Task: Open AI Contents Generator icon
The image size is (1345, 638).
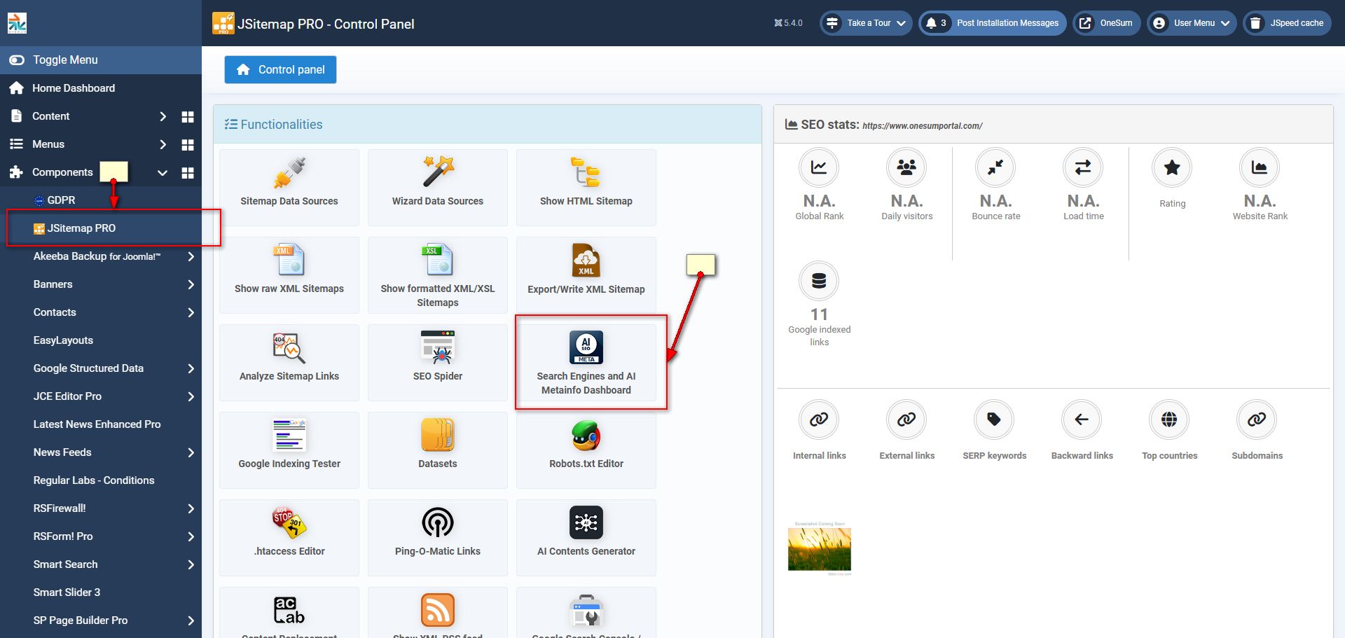Action: point(586,523)
